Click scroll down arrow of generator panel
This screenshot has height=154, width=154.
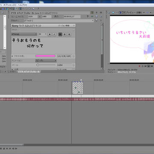click(102, 69)
